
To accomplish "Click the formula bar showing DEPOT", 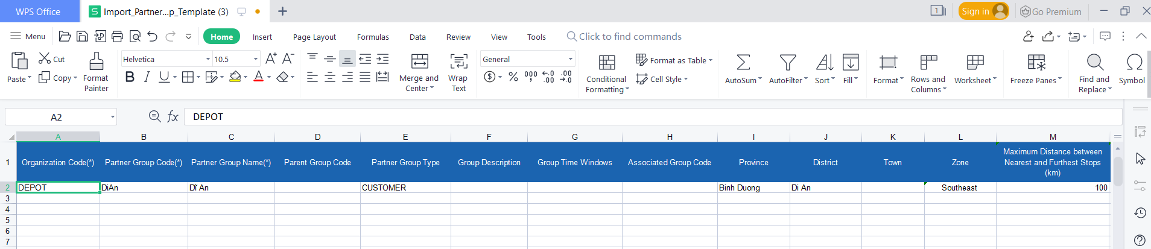I will point(653,117).
